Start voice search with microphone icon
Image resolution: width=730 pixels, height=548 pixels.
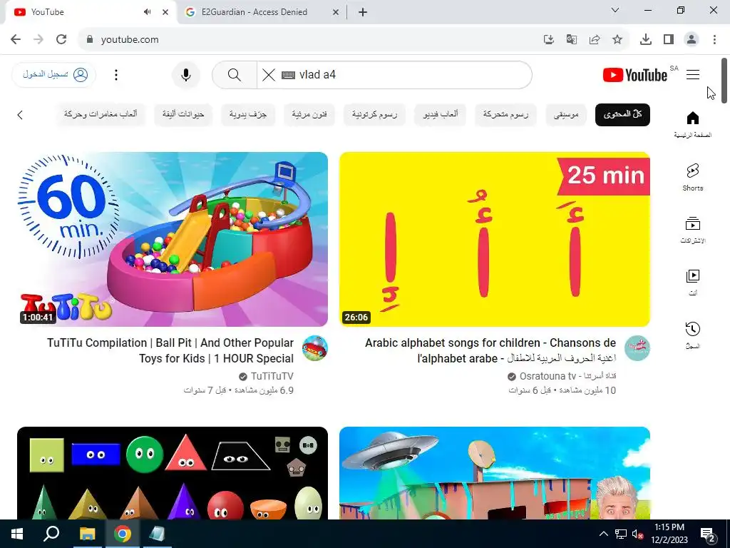[186, 74]
